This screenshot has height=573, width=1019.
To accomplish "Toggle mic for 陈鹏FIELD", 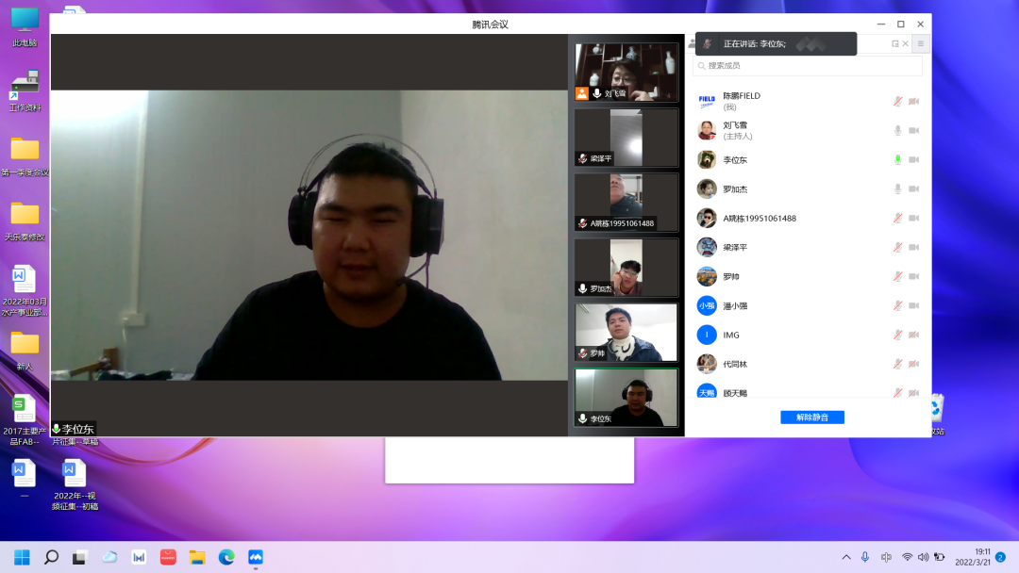I will [897, 101].
